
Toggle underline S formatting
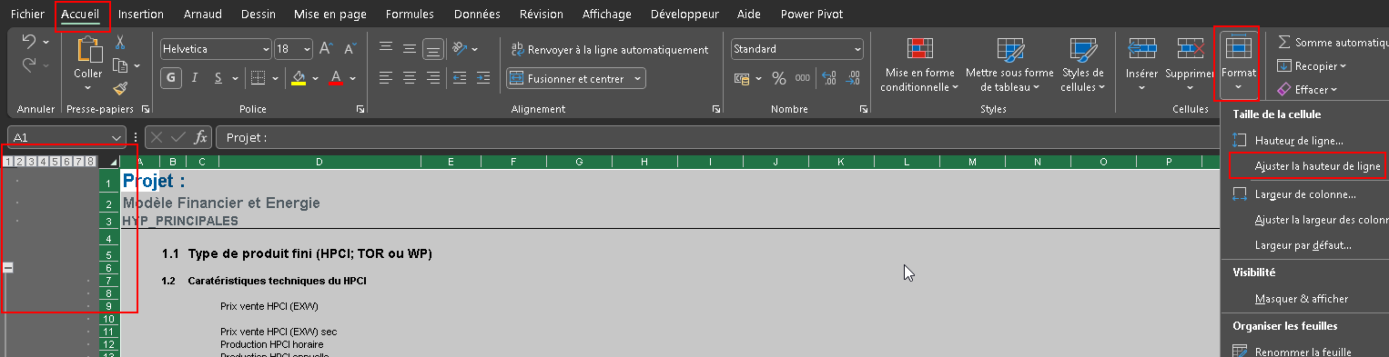tap(219, 78)
